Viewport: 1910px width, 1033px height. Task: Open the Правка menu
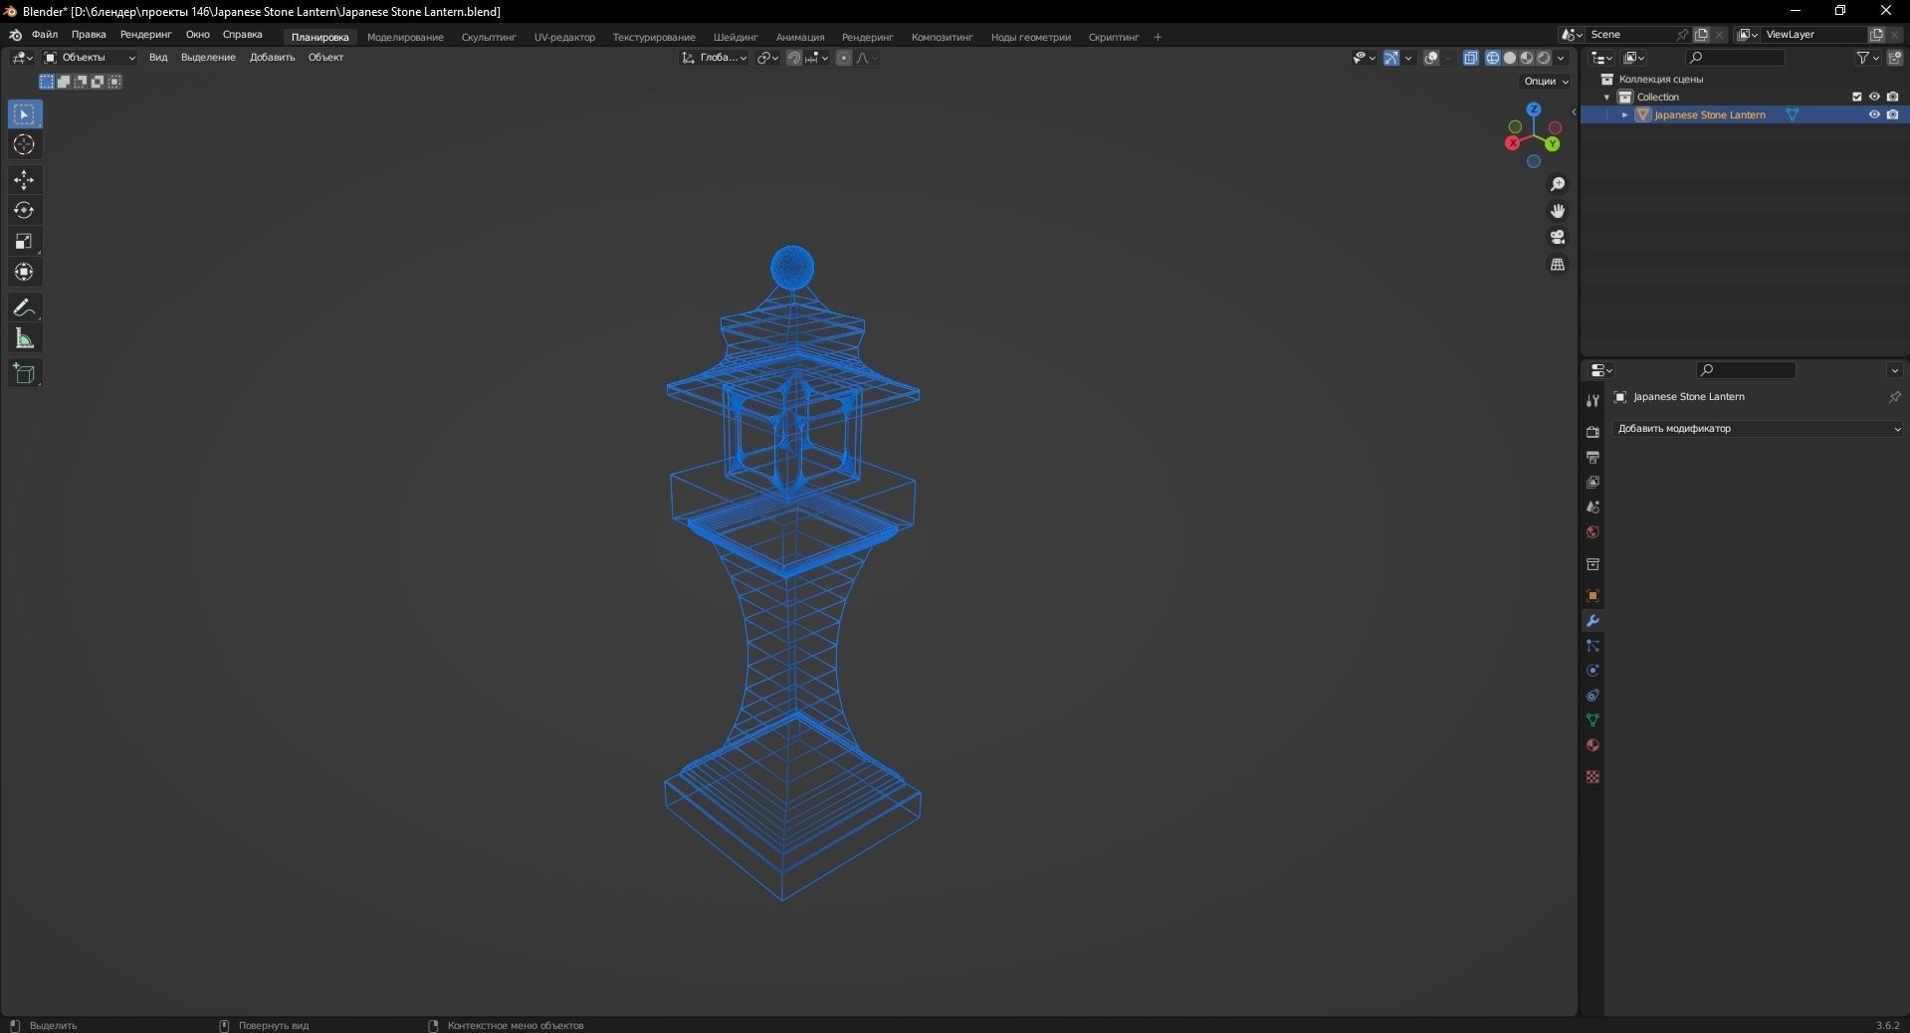point(89,35)
